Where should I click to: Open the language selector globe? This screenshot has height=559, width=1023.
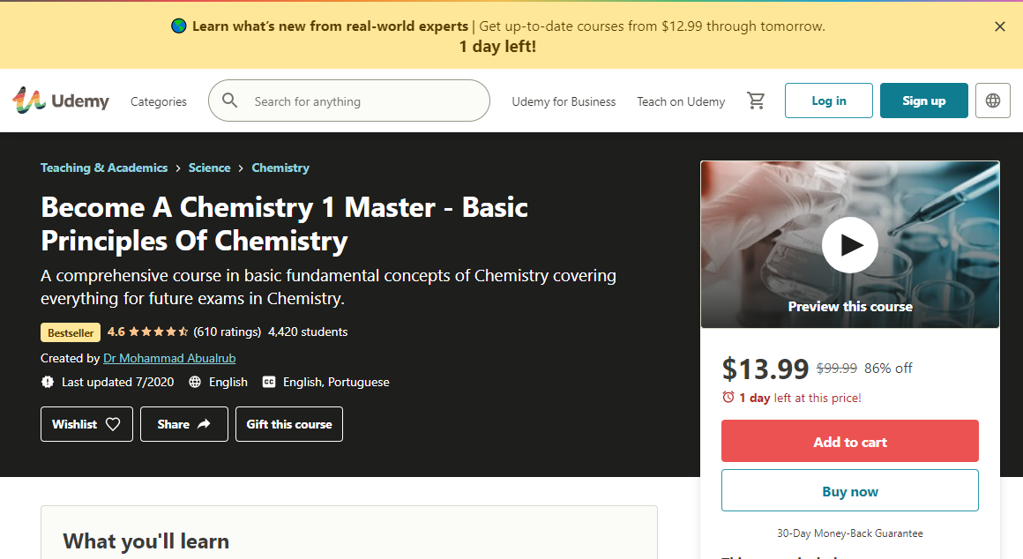coord(993,101)
